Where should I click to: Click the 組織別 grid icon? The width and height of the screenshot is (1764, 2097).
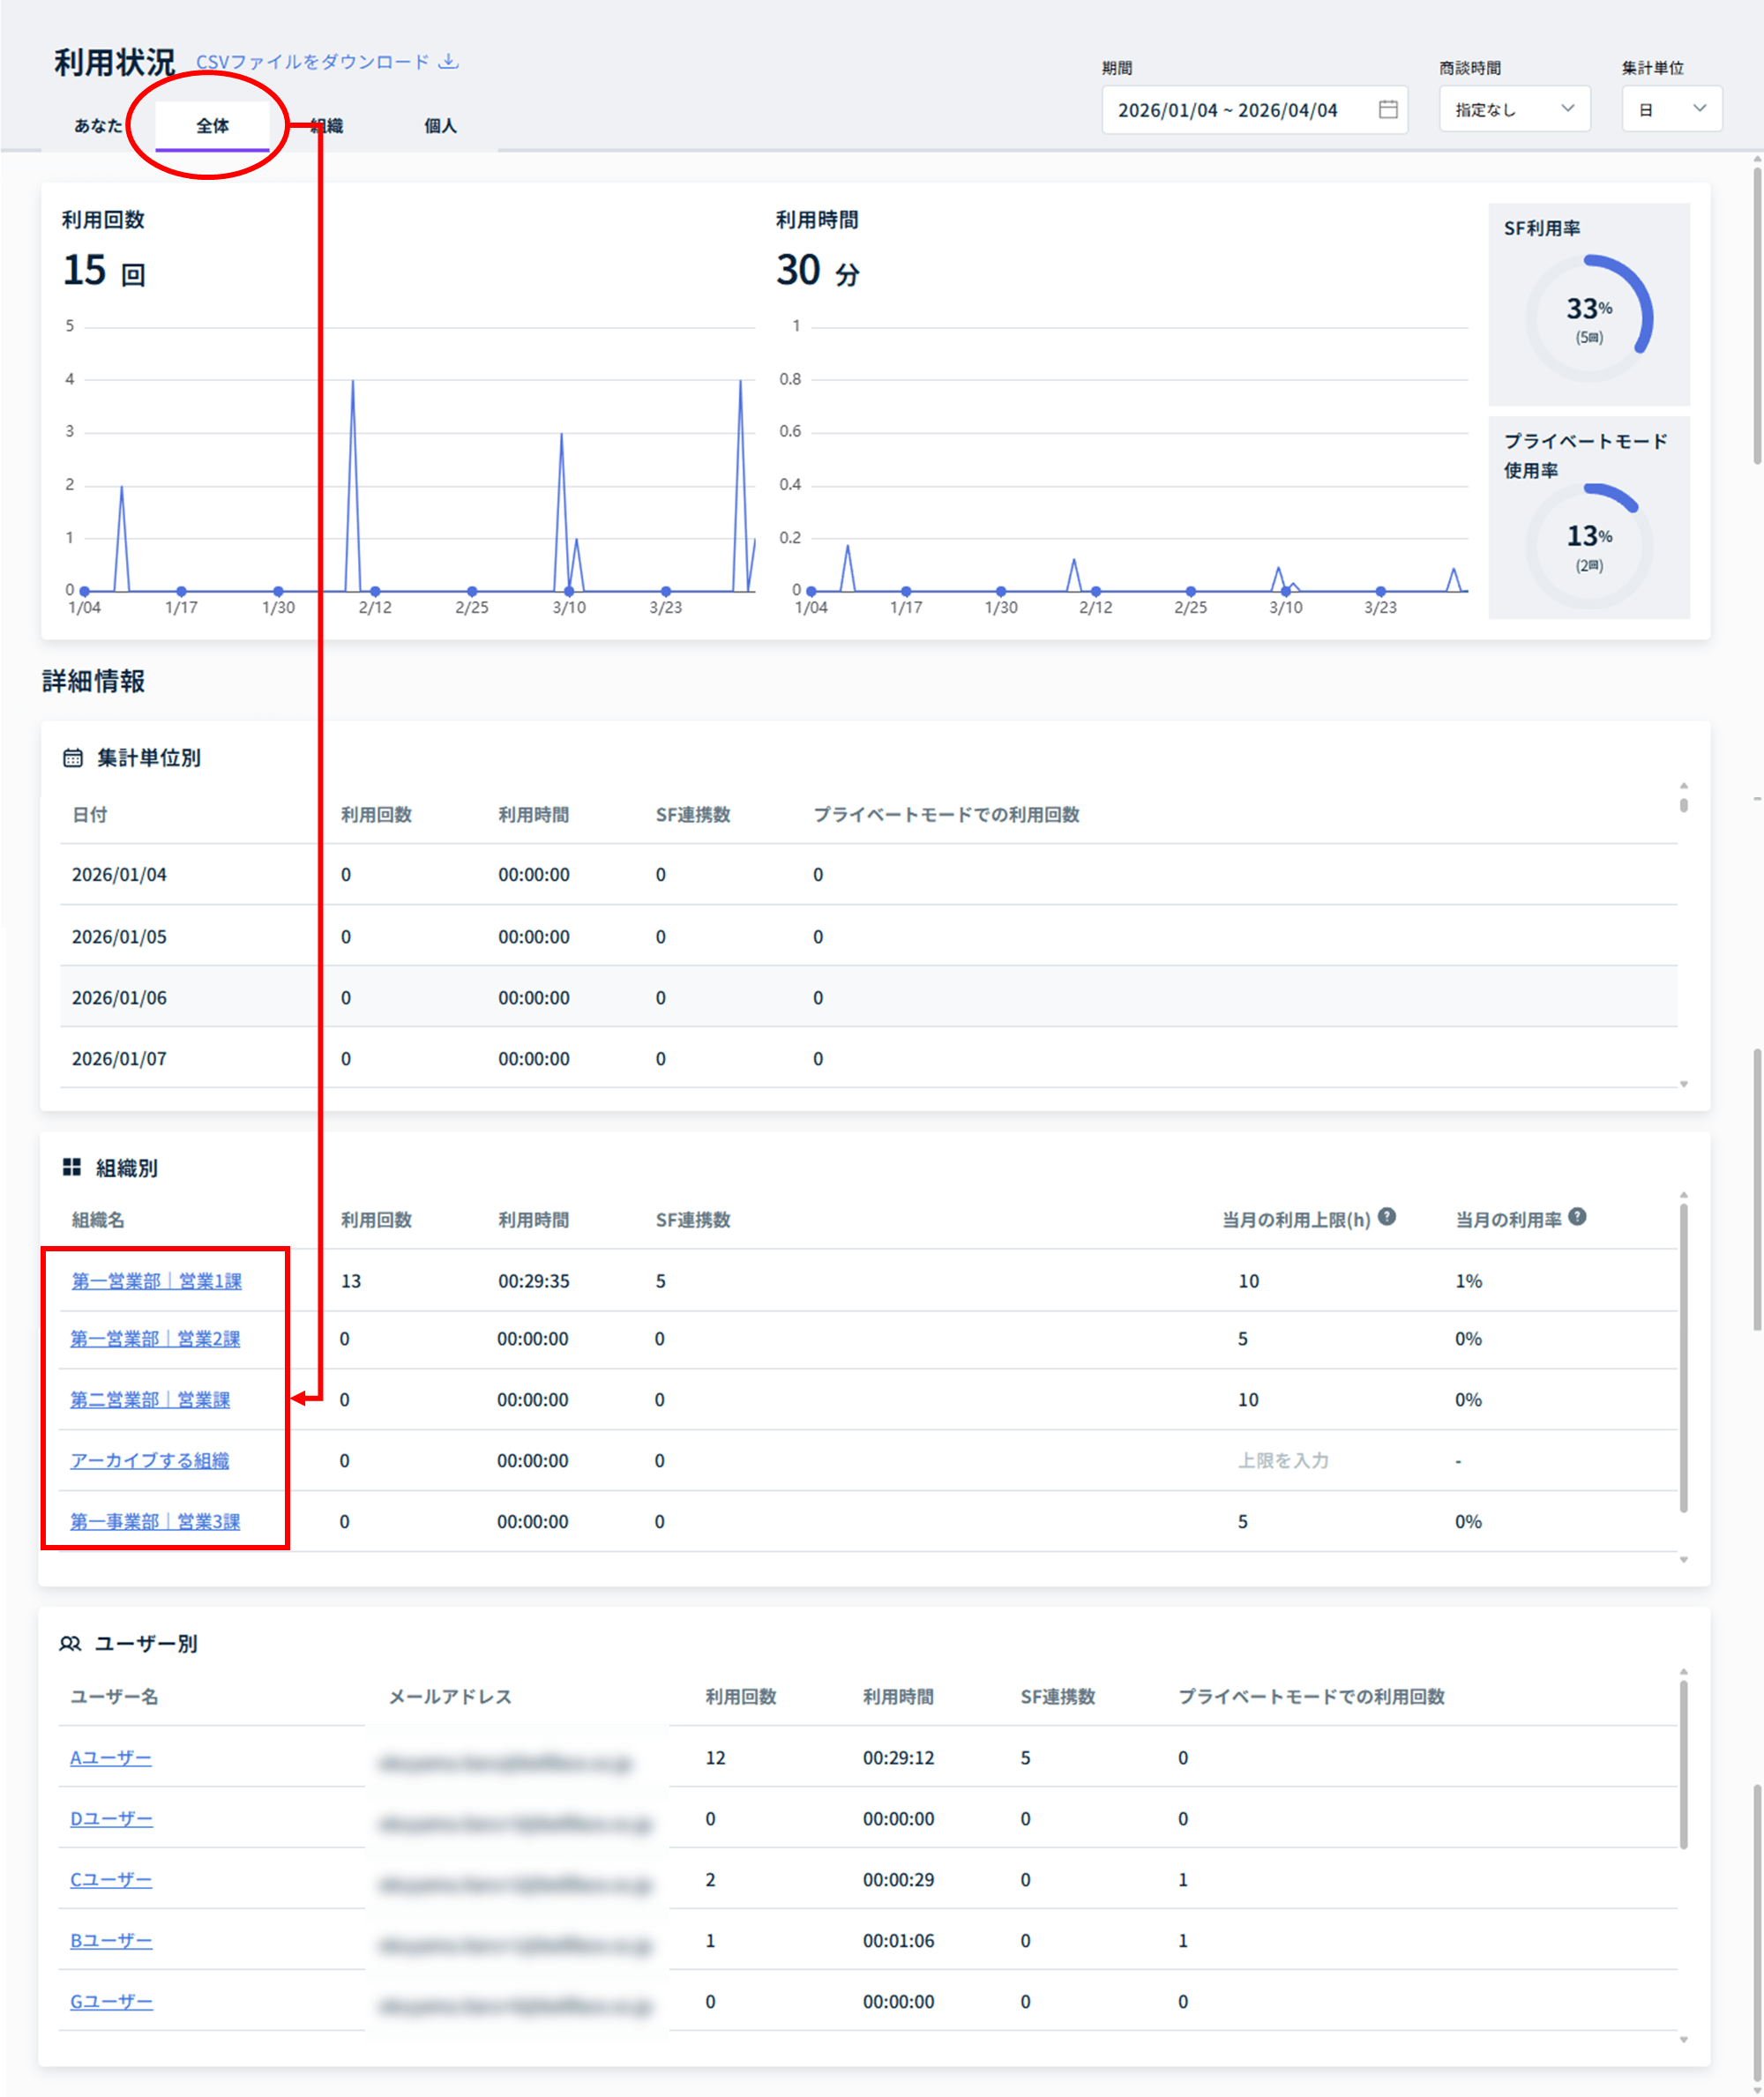pos(72,1166)
